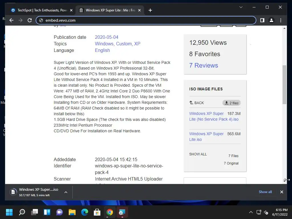Image resolution: width=292 pixels, height=219 pixels.
Task: Open the side panel icon in Chrome toolbar
Action: click(x=262, y=20)
